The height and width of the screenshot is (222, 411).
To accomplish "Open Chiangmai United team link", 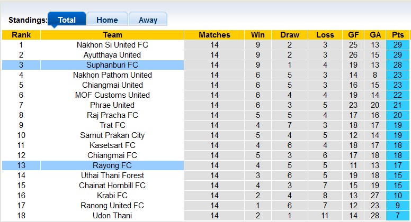I will pos(112,85).
